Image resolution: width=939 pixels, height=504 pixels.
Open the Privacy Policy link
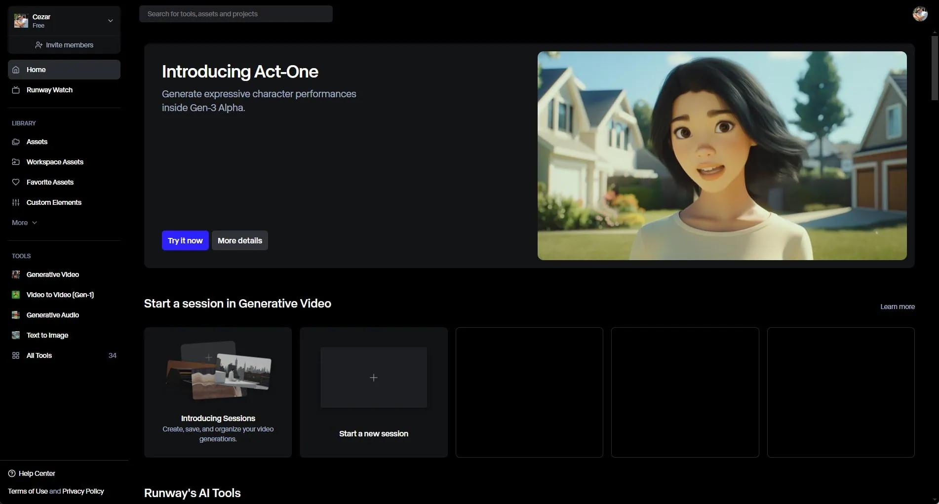tap(83, 491)
